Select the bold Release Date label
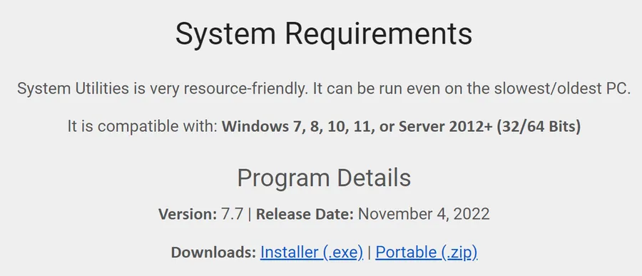The image size is (642, 276). coord(305,214)
